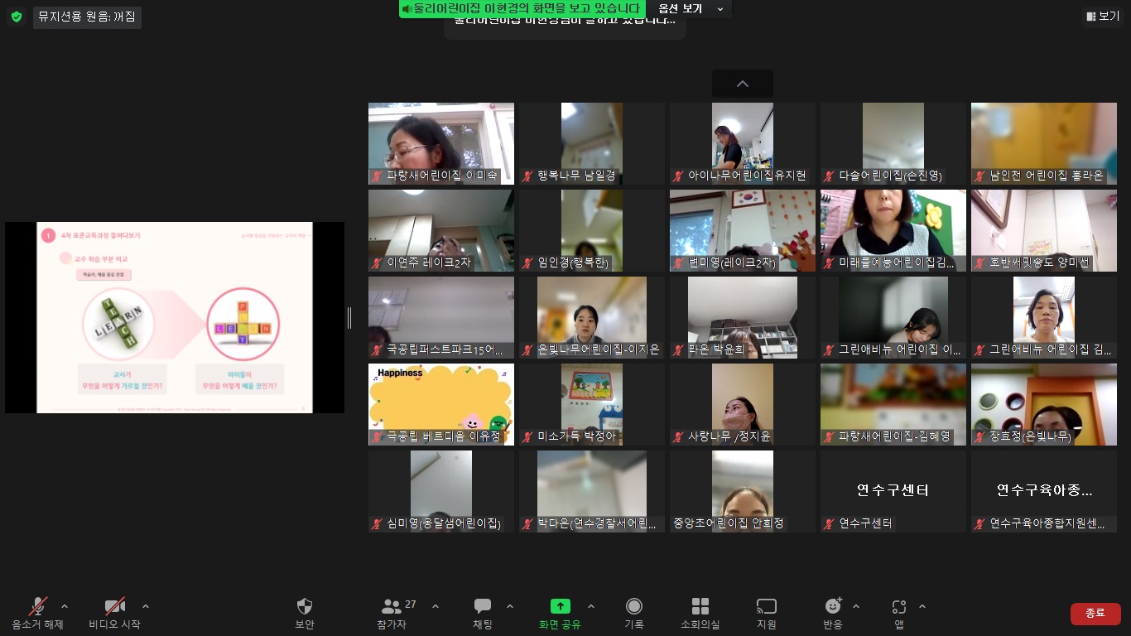The height and width of the screenshot is (636, 1131).
Task: Select 호반써밋송도 양미선 video tile
Action: [1044, 230]
